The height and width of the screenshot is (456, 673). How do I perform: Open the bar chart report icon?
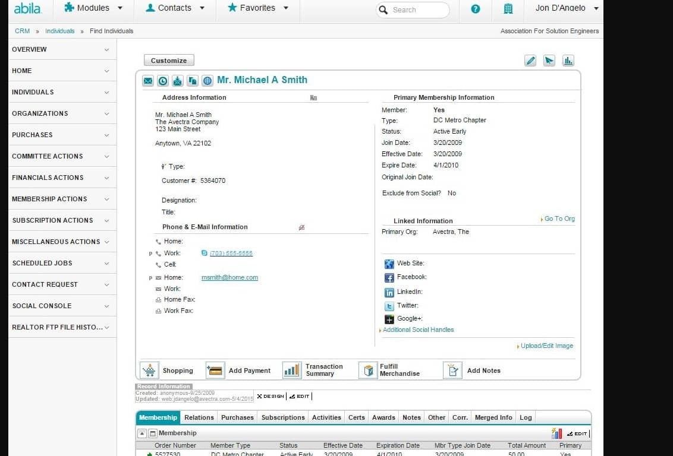[x=568, y=61]
